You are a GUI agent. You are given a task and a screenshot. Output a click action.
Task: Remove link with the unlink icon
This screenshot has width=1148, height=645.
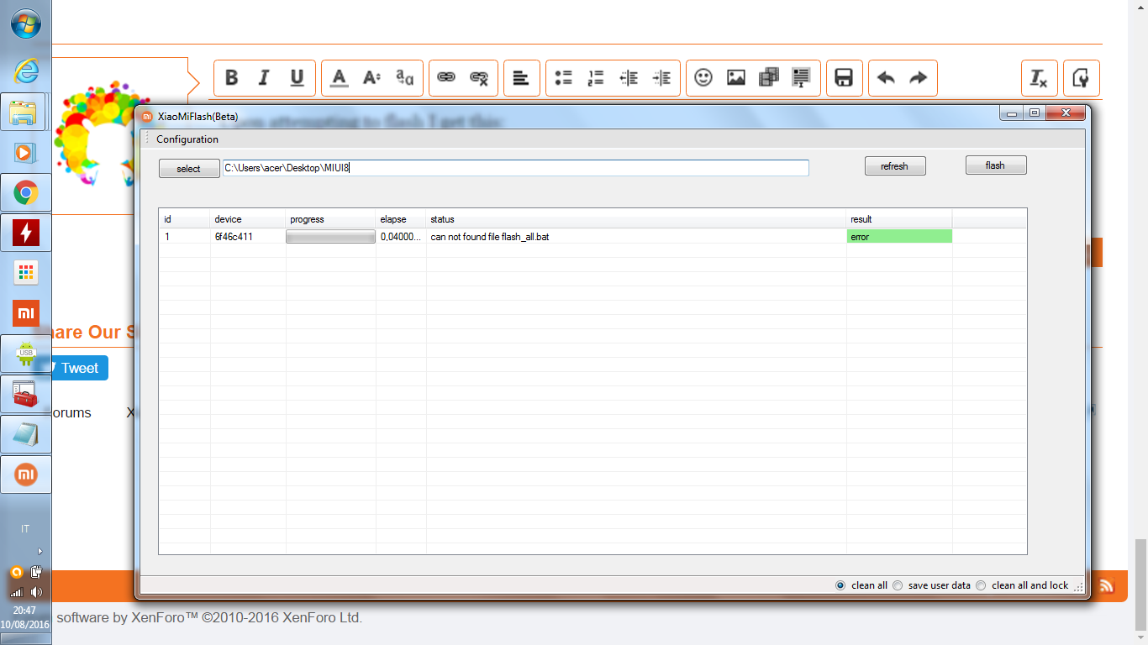tap(479, 78)
